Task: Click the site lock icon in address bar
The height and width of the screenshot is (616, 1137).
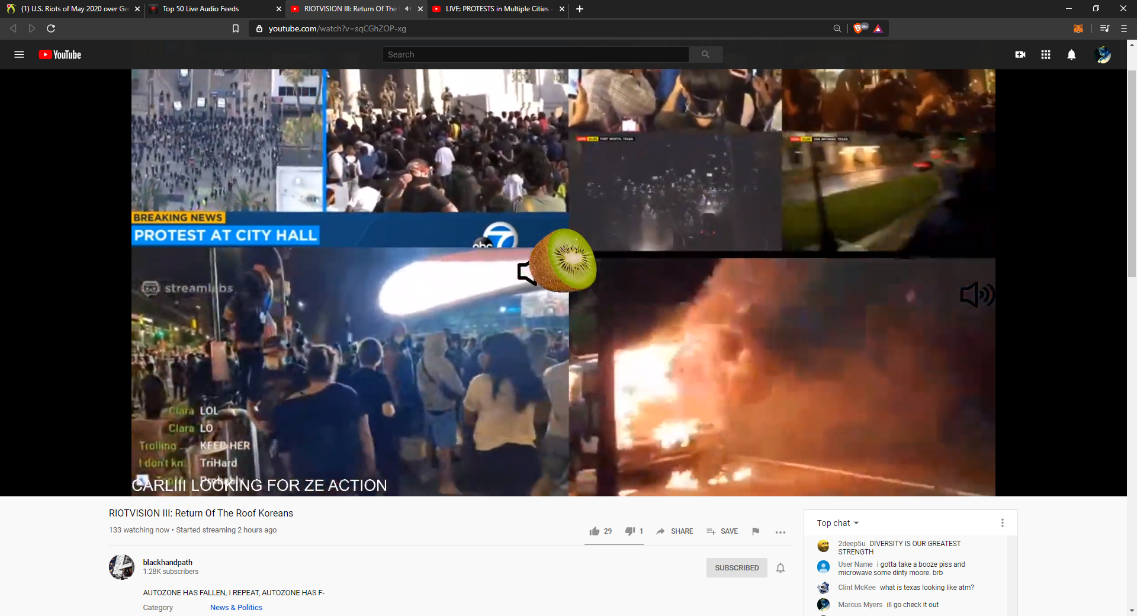Action: tap(259, 28)
